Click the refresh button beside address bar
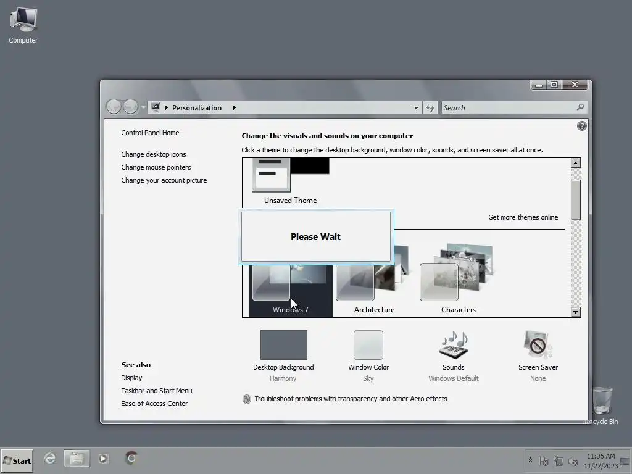 (430, 107)
